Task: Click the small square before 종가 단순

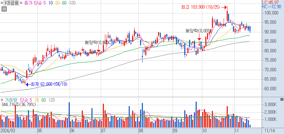Action: 21,3
